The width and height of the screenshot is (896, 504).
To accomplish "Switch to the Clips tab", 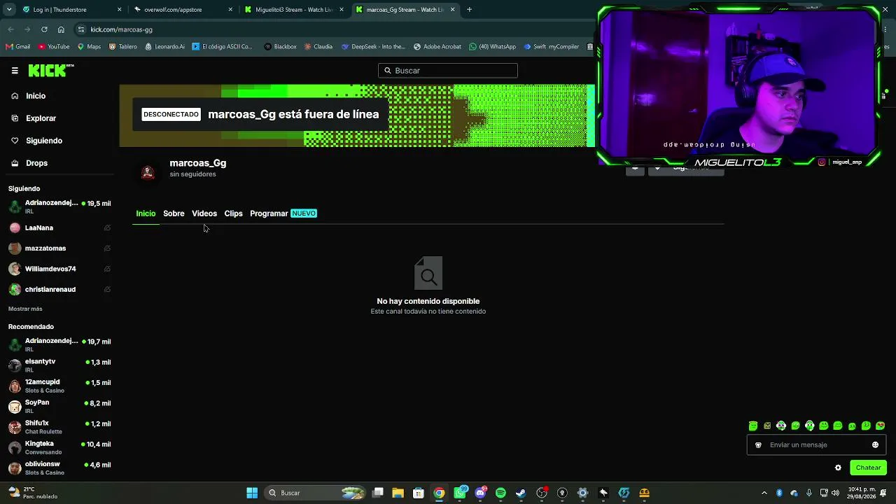I will [233, 213].
